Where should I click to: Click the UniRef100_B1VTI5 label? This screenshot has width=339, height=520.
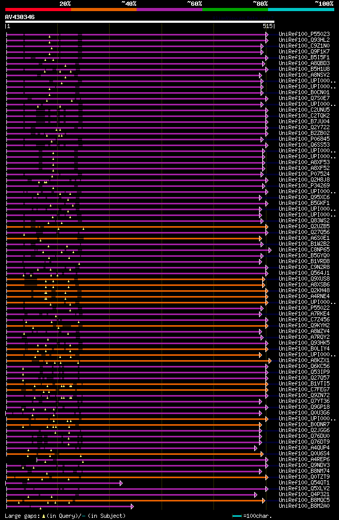(x=304, y=384)
